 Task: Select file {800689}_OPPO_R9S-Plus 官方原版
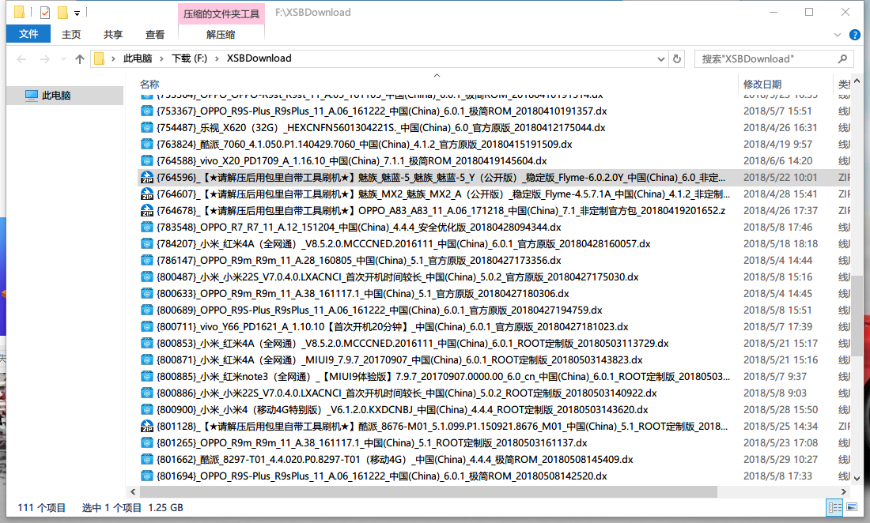[x=380, y=310]
